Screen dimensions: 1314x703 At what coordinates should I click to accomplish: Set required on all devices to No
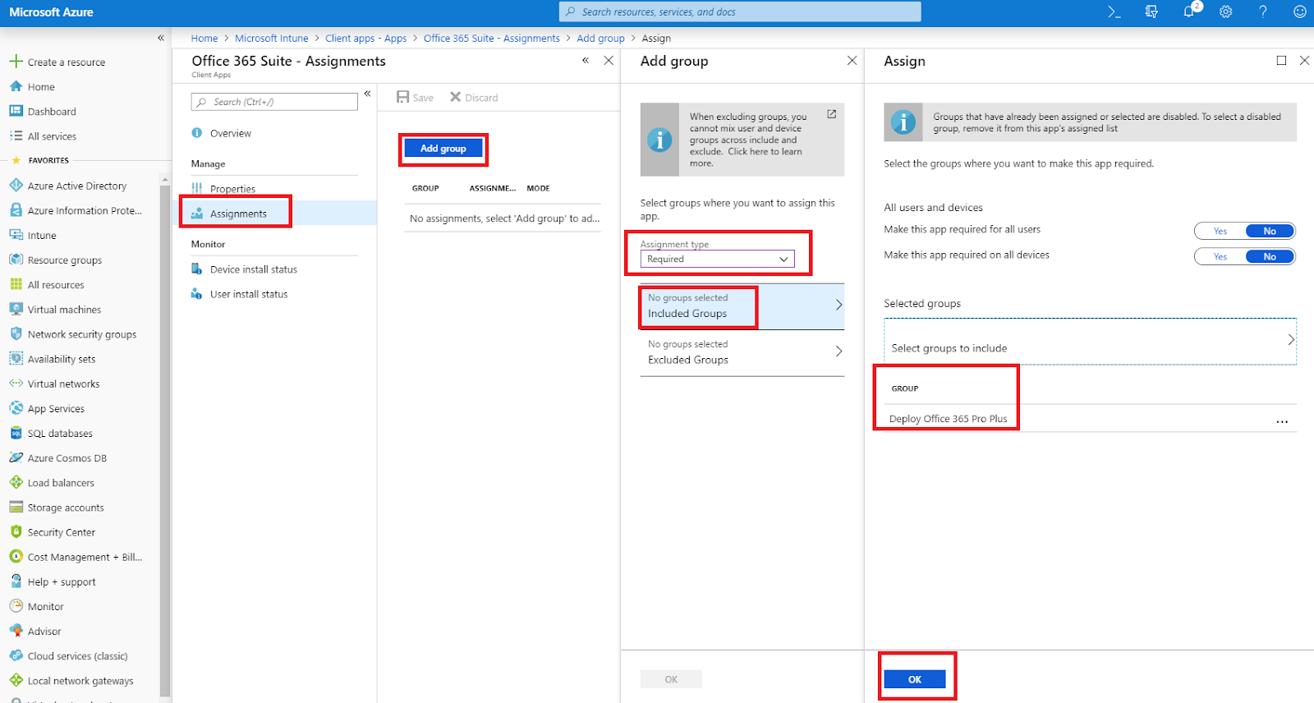point(1270,256)
